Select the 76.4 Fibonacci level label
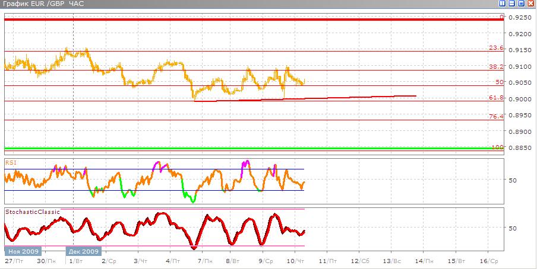The width and height of the screenshot is (537, 269). (496, 117)
